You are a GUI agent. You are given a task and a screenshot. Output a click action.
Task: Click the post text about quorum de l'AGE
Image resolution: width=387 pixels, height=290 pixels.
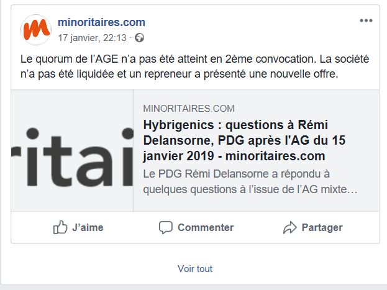pyautogui.click(x=194, y=66)
